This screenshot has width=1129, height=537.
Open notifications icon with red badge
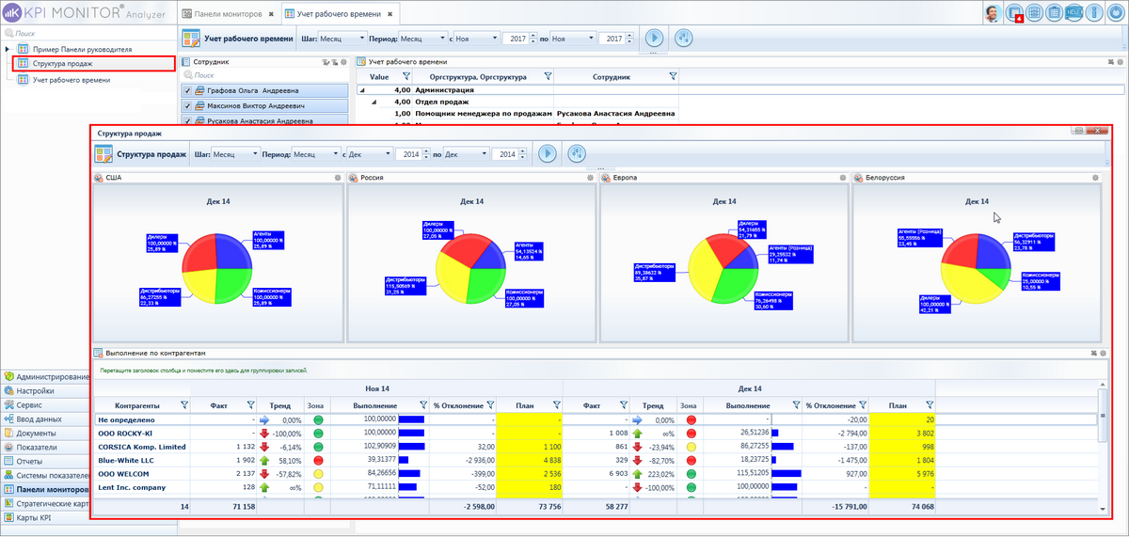(x=1015, y=13)
